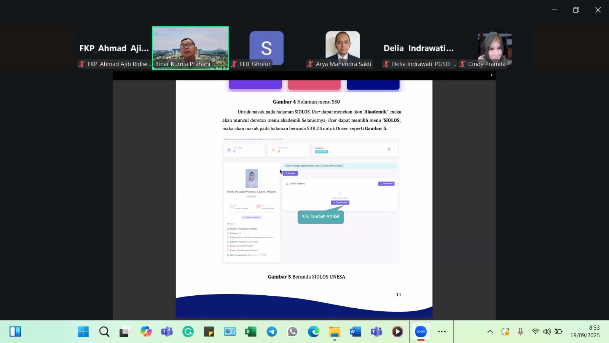Expand the hidden system tray icons chevron
Viewport: 609px width, 343px height.
tap(490, 332)
